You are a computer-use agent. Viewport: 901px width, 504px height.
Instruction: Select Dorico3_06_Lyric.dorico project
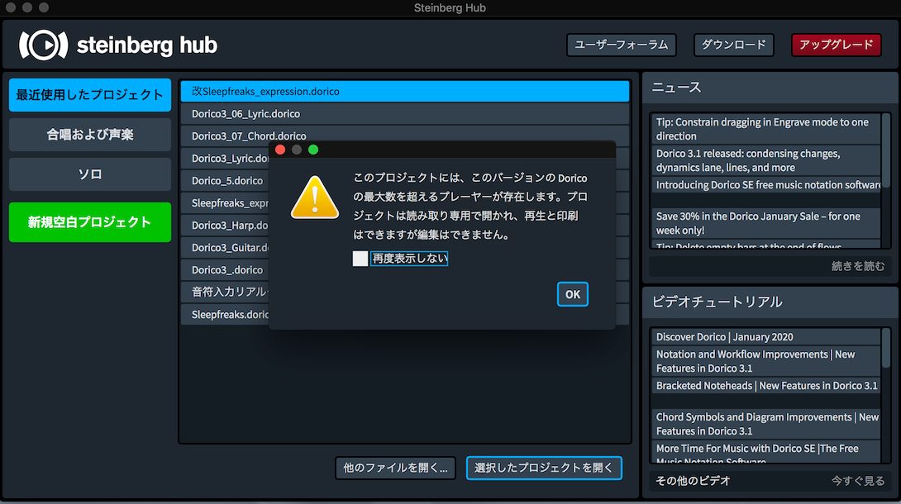click(404, 114)
